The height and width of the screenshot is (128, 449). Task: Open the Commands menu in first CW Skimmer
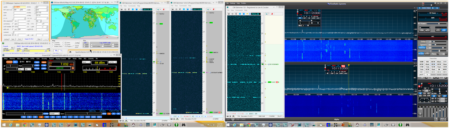click(x=132, y=6)
